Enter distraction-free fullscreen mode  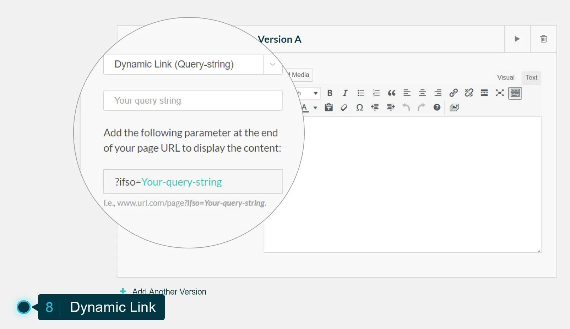tap(499, 93)
